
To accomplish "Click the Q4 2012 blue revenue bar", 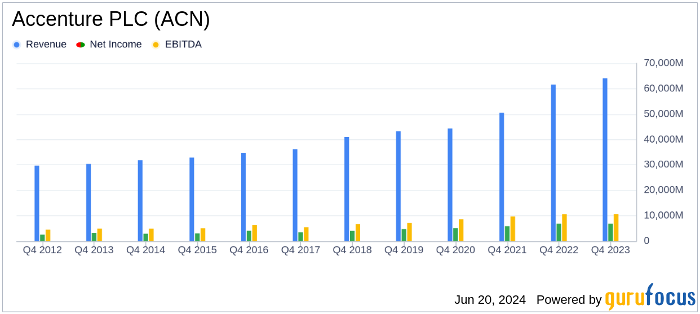I will point(37,204).
